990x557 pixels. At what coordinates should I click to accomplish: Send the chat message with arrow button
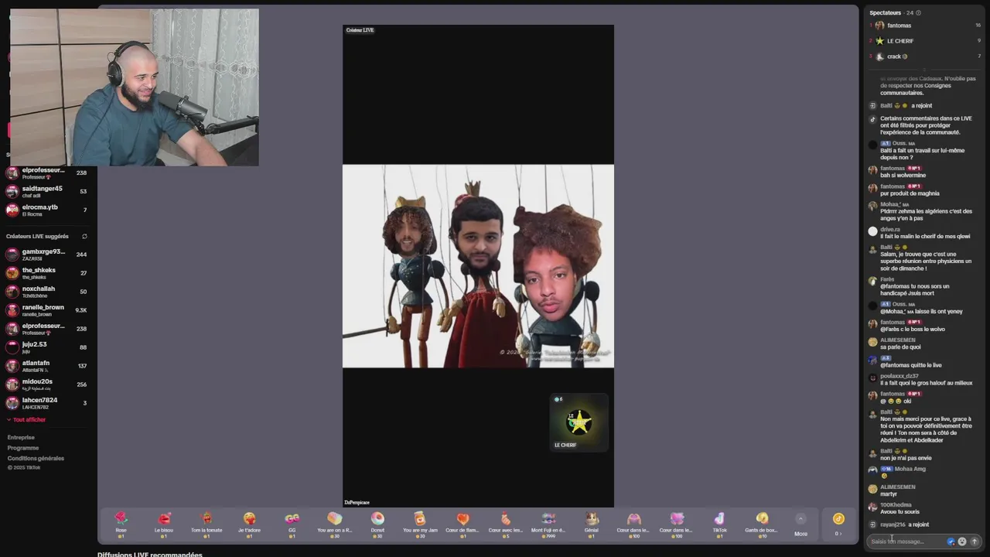pos(975,542)
